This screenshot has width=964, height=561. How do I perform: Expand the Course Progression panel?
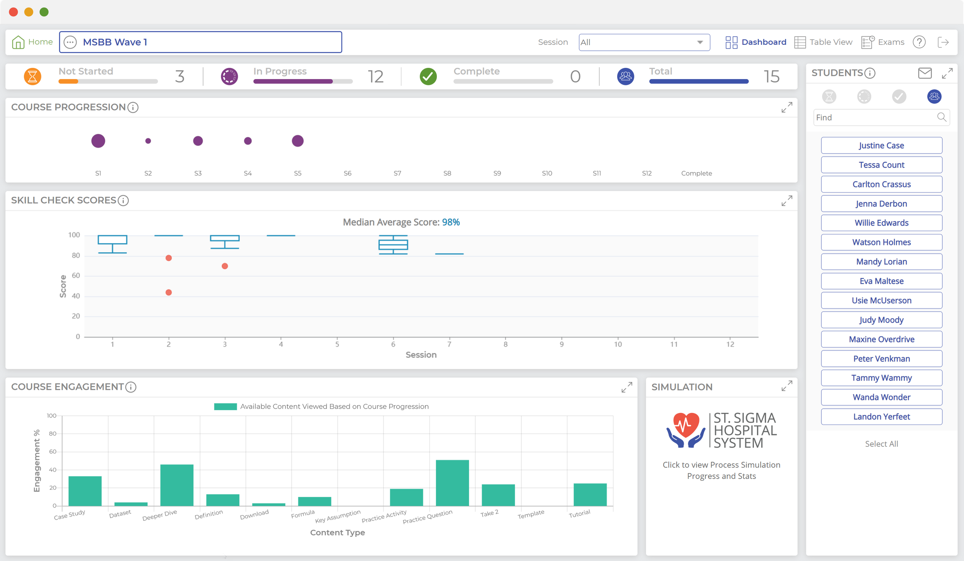click(787, 108)
